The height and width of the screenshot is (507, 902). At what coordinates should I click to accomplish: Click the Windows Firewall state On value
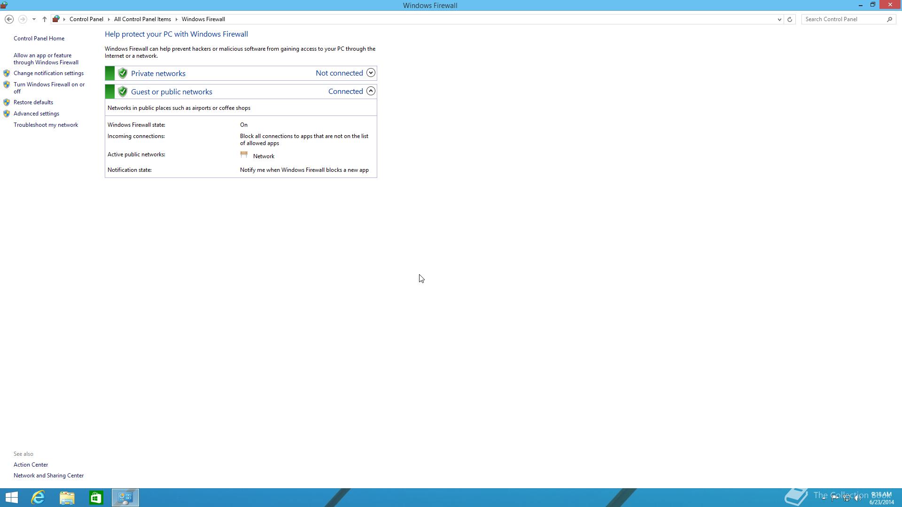click(x=244, y=125)
